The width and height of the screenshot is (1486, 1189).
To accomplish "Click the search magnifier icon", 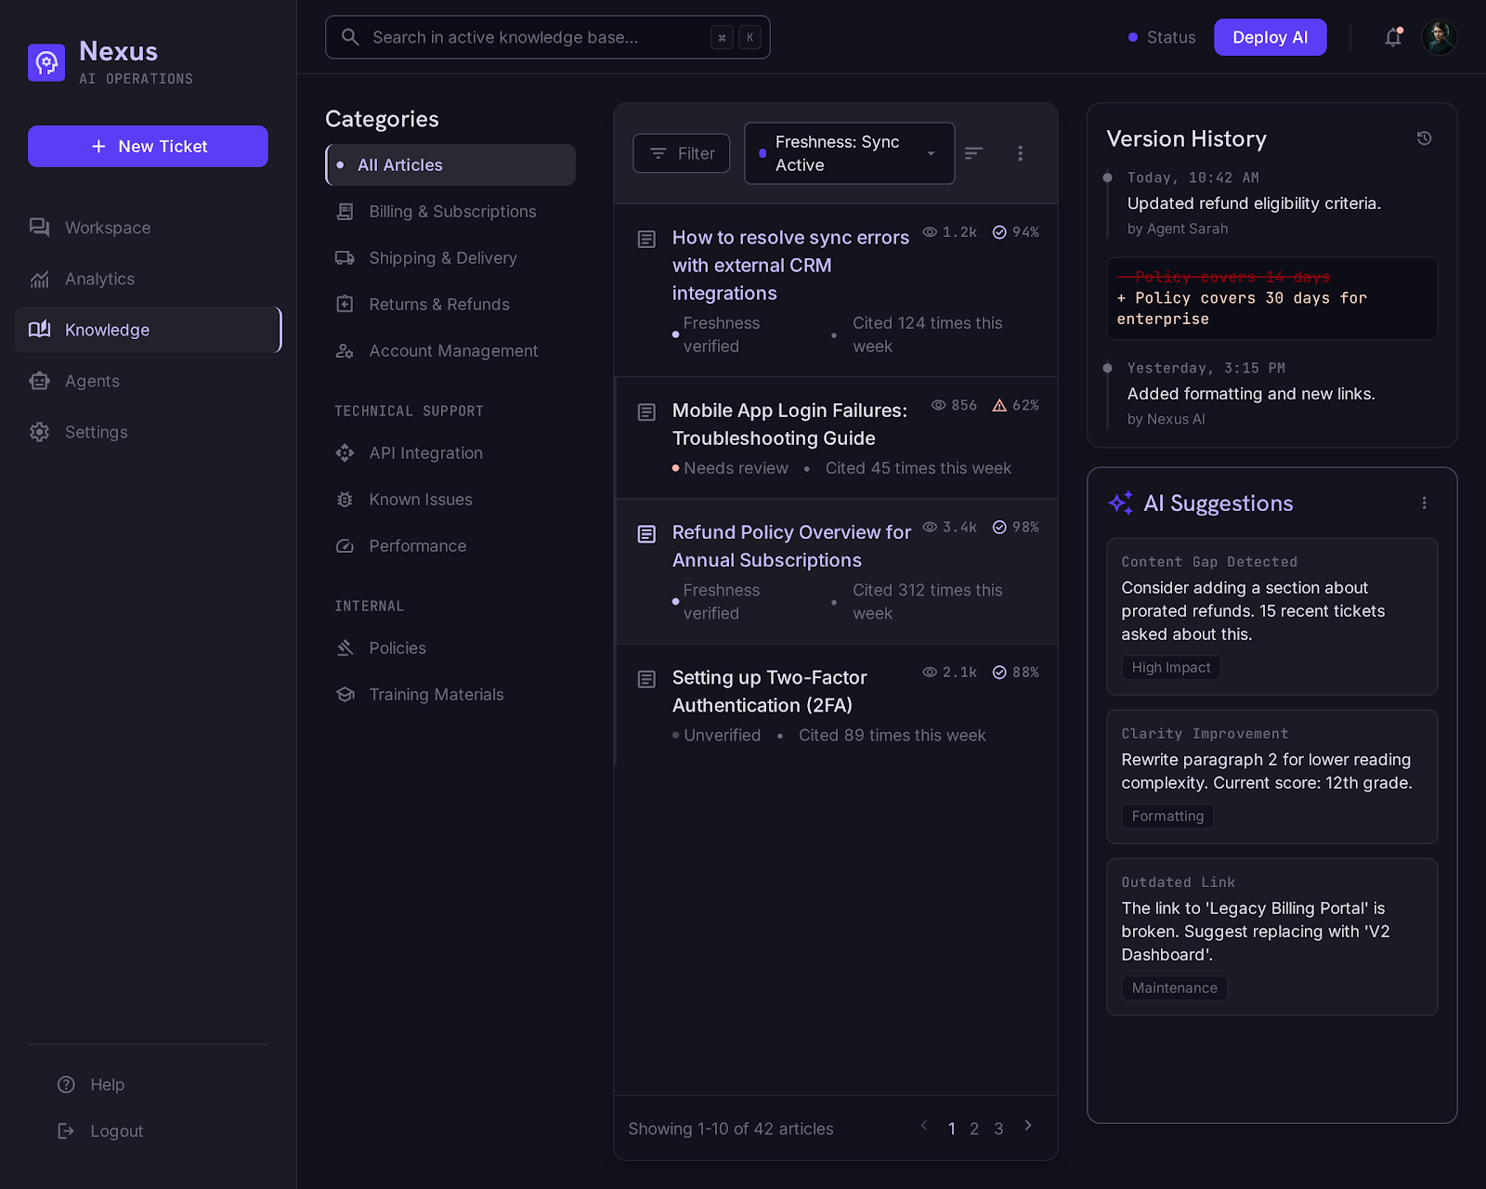I will pos(350,37).
